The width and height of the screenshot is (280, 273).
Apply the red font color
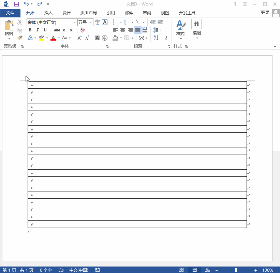[x=53, y=38]
